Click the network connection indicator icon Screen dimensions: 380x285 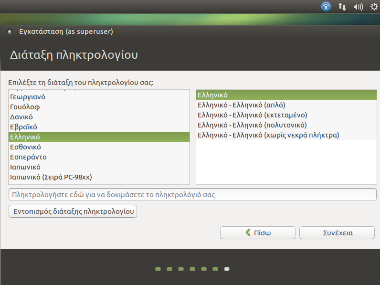tap(342, 7)
